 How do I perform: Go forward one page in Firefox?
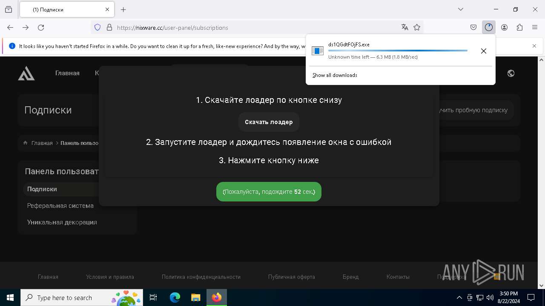click(26, 28)
